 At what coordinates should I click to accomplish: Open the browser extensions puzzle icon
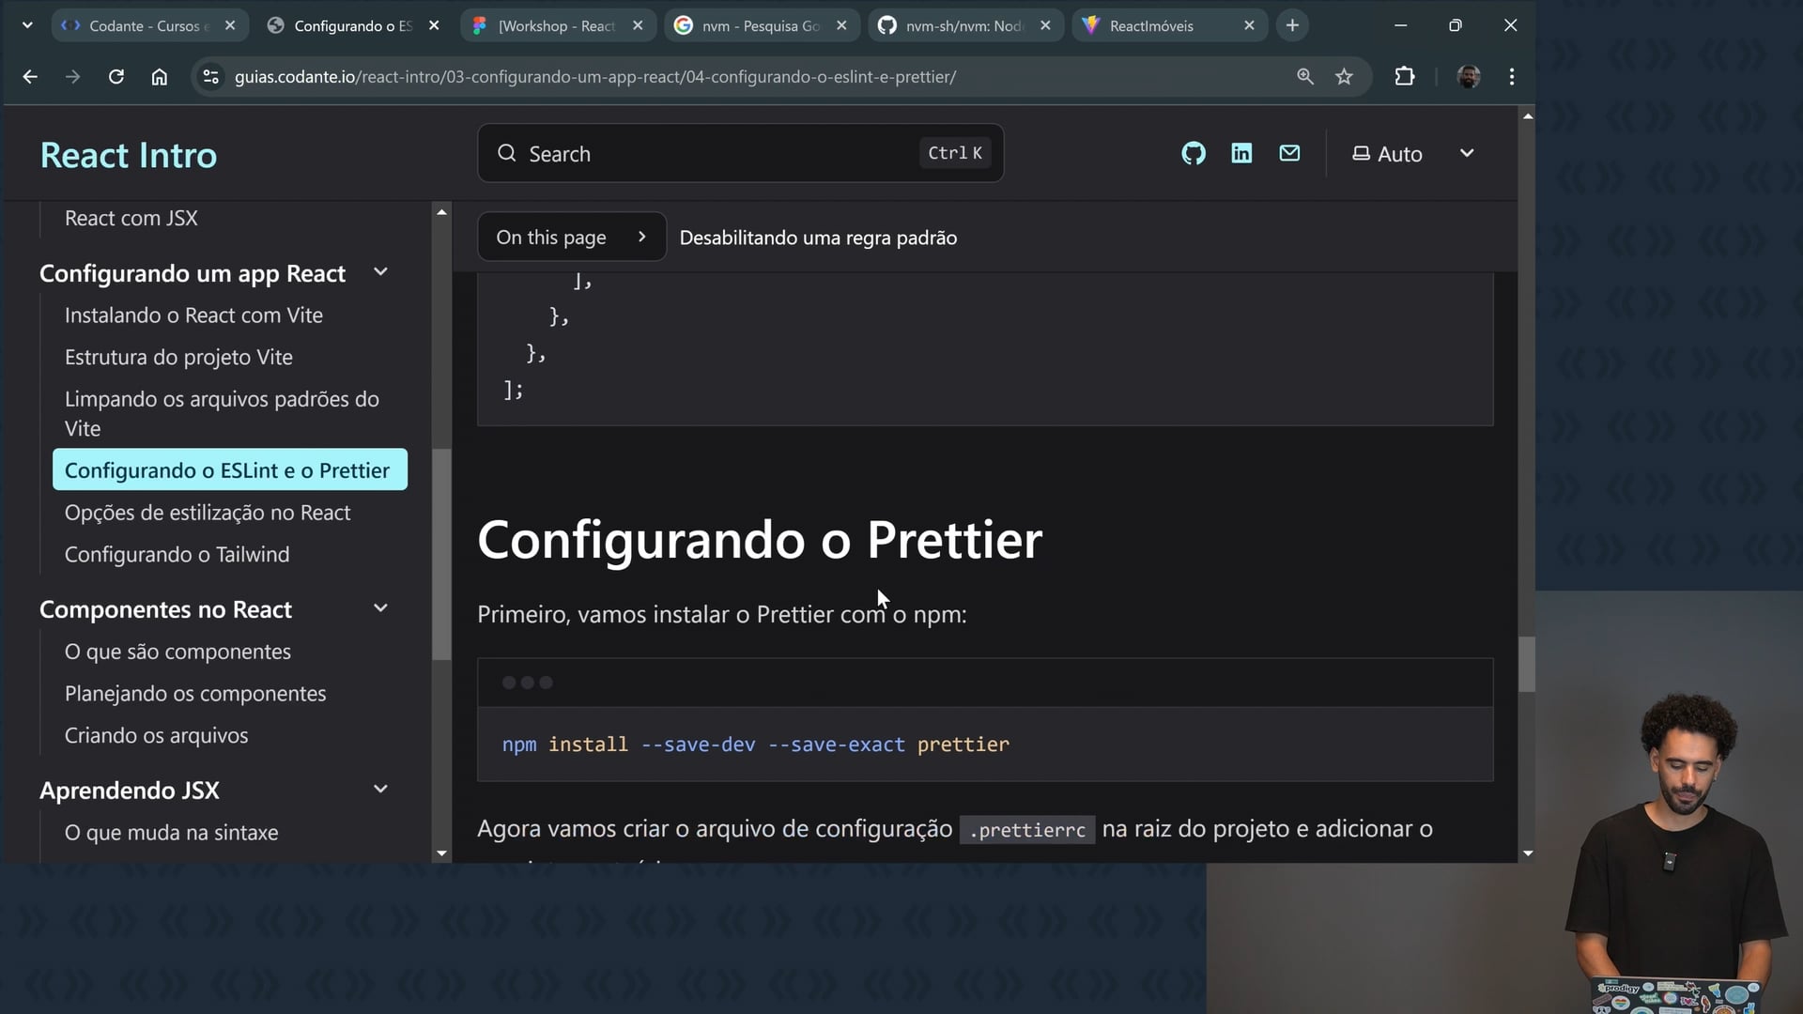click(x=1404, y=77)
